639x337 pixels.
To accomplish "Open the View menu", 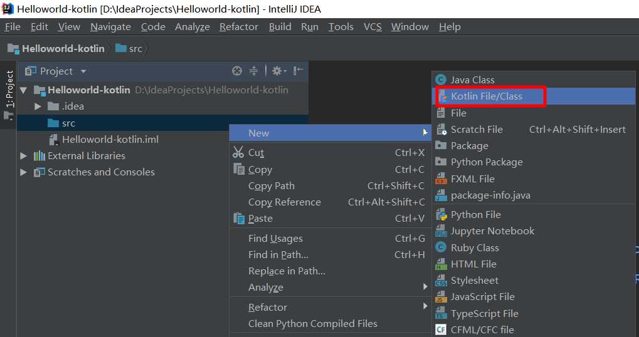I will (x=69, y=27).
